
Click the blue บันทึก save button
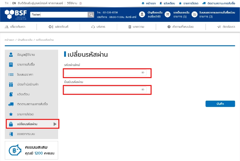pyautogui.click(x=220, y=104)
